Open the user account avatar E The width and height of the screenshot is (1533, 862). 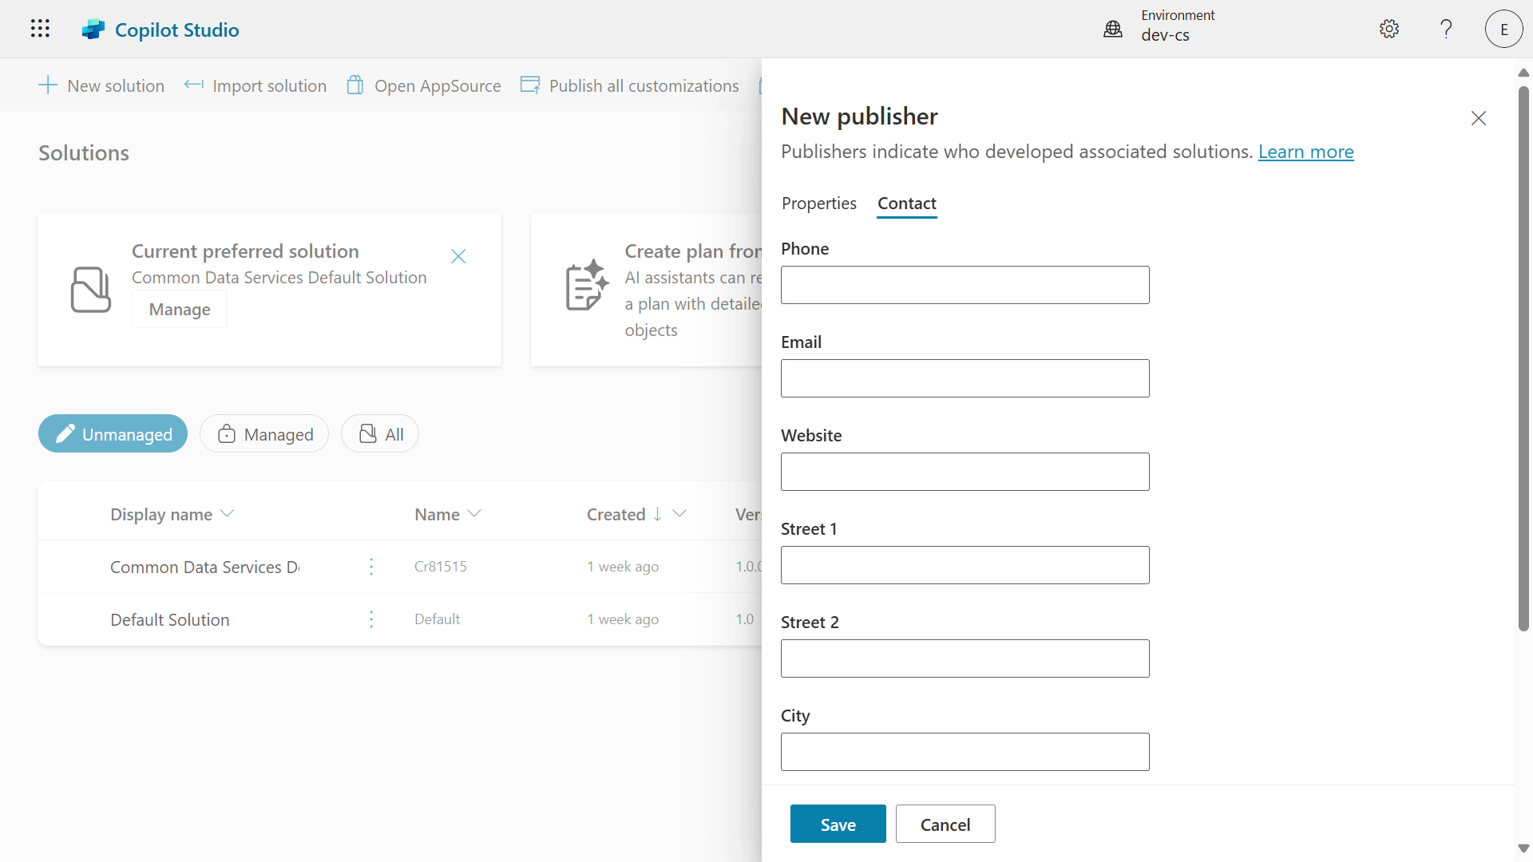coord(1503,30)
